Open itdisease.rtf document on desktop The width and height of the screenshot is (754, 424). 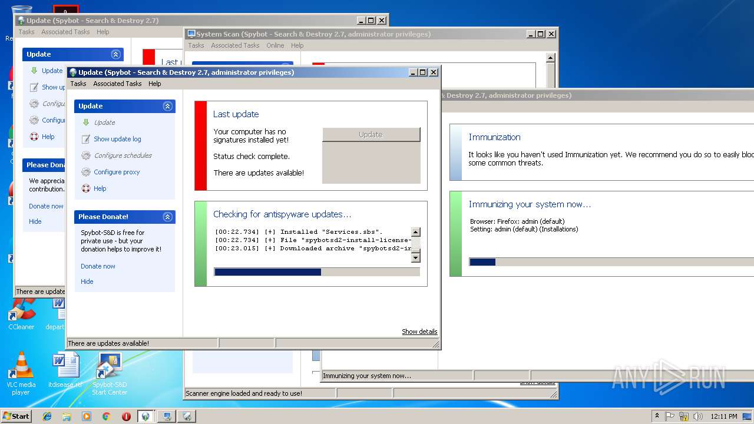(65, 370)
